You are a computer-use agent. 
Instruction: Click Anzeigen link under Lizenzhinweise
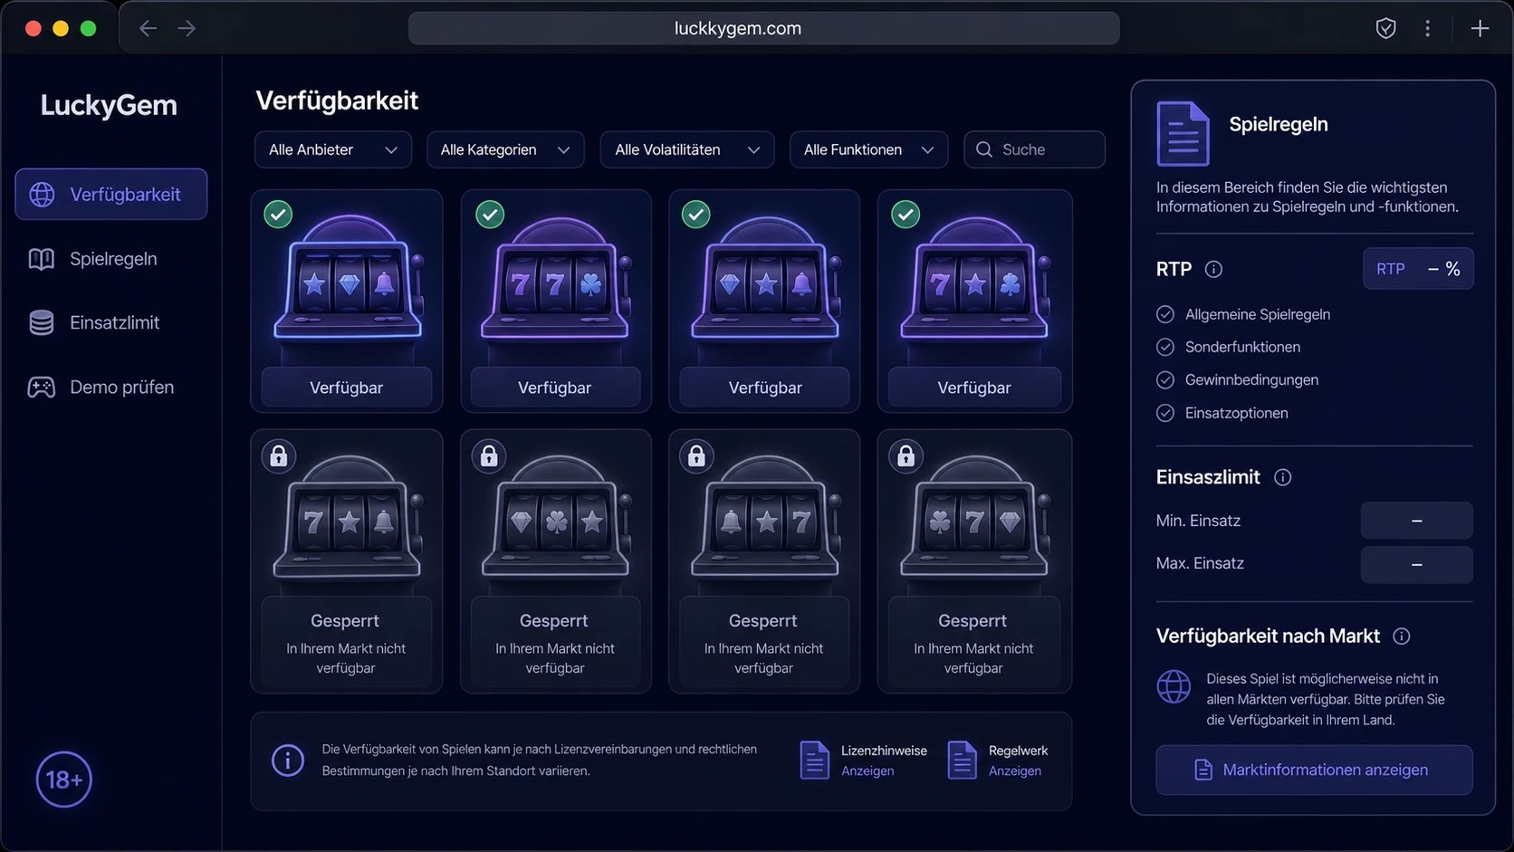tap(867, 771)
